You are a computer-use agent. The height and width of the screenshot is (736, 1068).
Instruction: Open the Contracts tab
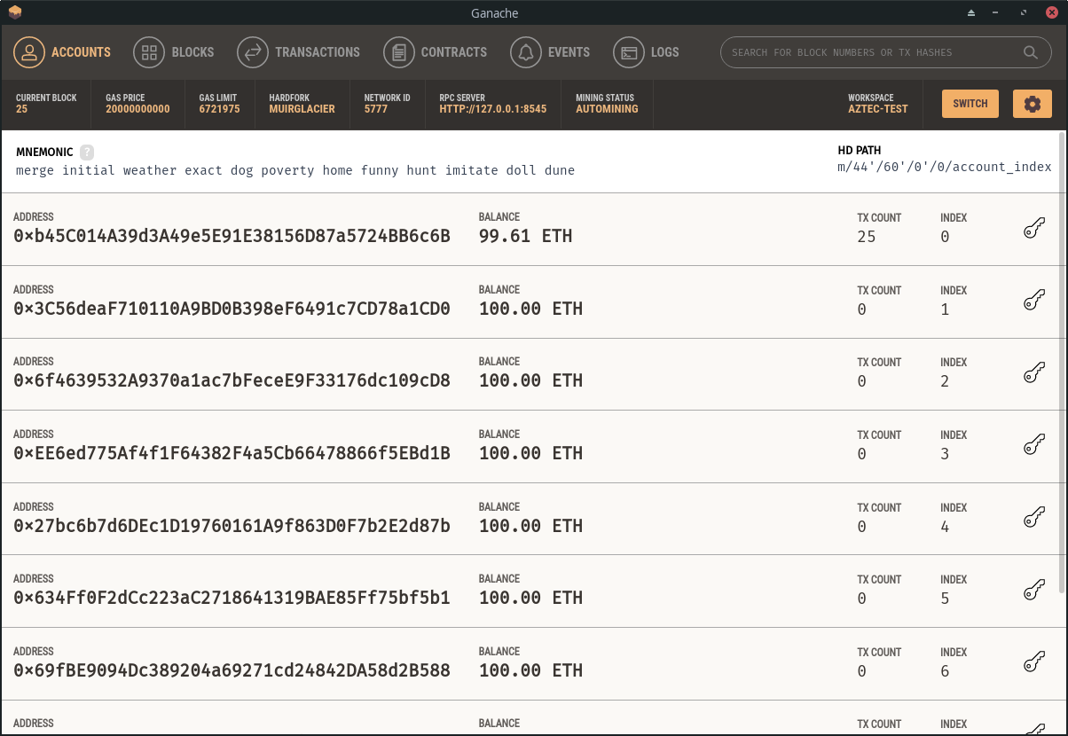click(436, 52)
